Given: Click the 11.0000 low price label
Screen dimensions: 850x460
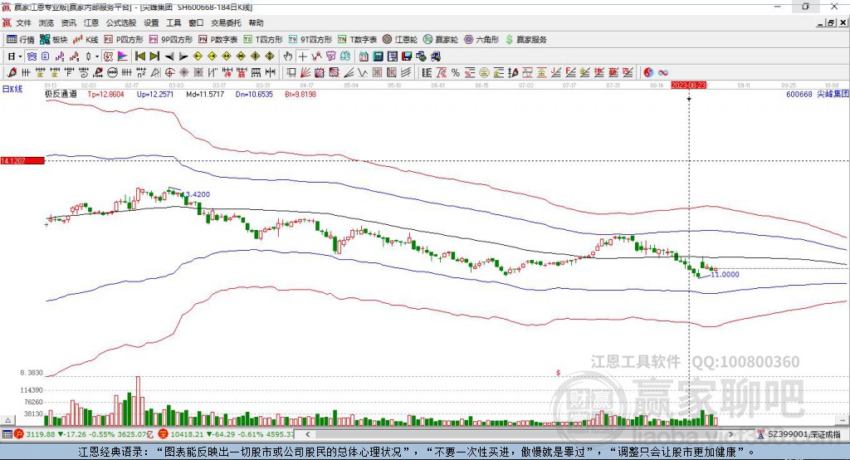Looking at the screenshot, I should pyautogui.click(x=725, y=275).
